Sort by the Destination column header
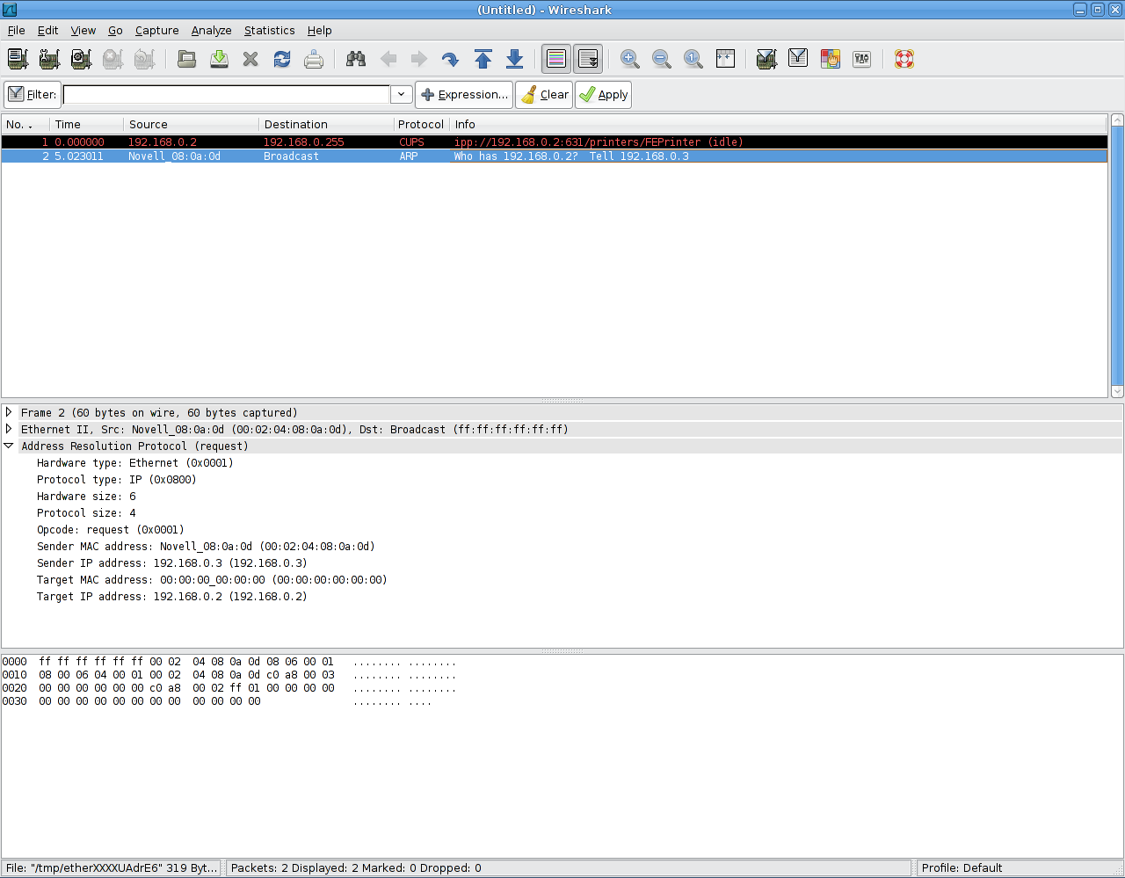 pos(326,124)
